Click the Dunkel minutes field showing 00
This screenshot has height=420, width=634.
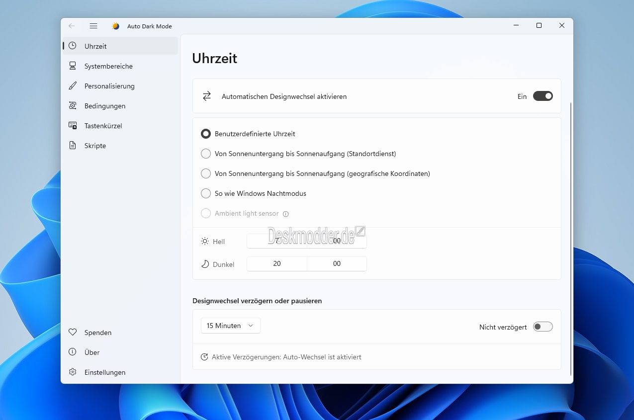(337, 264)
